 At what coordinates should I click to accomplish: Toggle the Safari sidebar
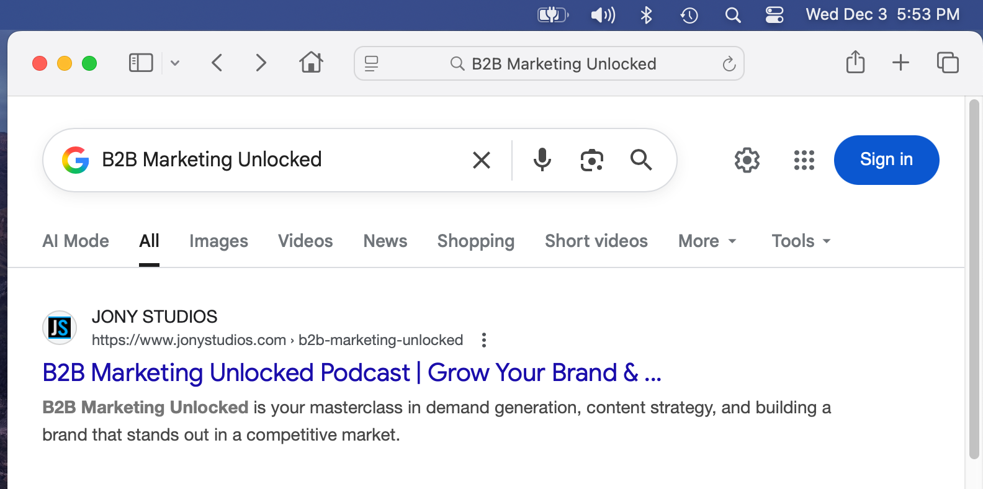[x=141, y=63]
